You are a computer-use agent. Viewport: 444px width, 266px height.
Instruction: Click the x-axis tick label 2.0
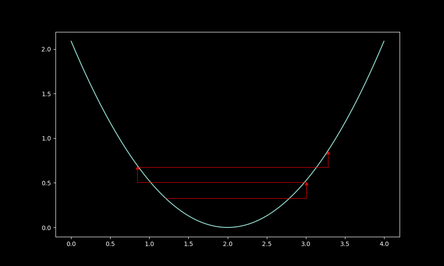coord(227,244)
